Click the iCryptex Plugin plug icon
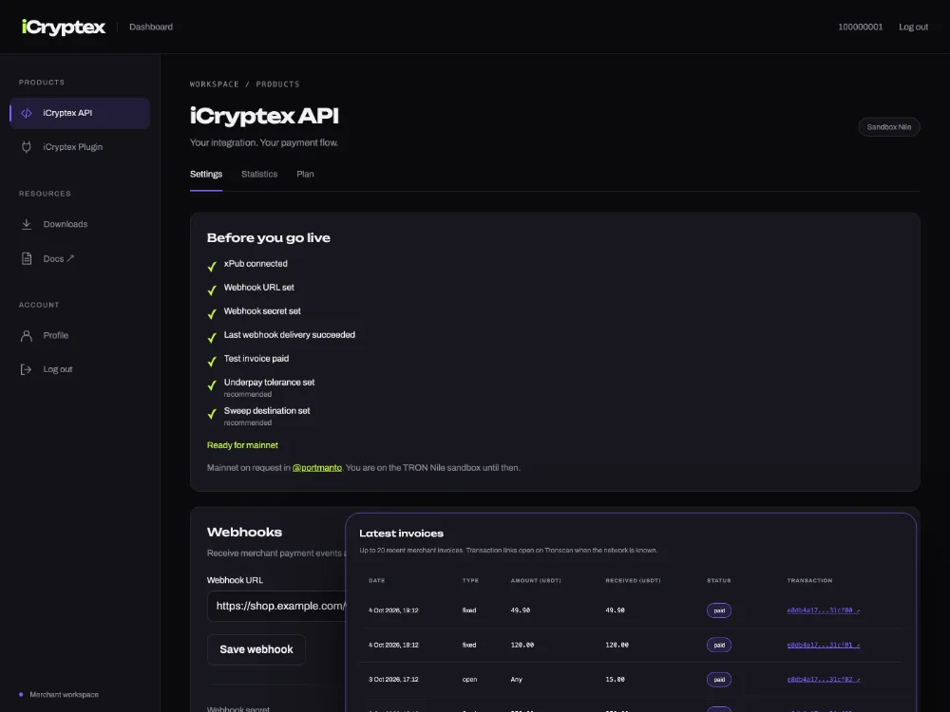Image resolution: width=950 pixels, height=712 pixels. pyautogui.click(x=27, y=147)
